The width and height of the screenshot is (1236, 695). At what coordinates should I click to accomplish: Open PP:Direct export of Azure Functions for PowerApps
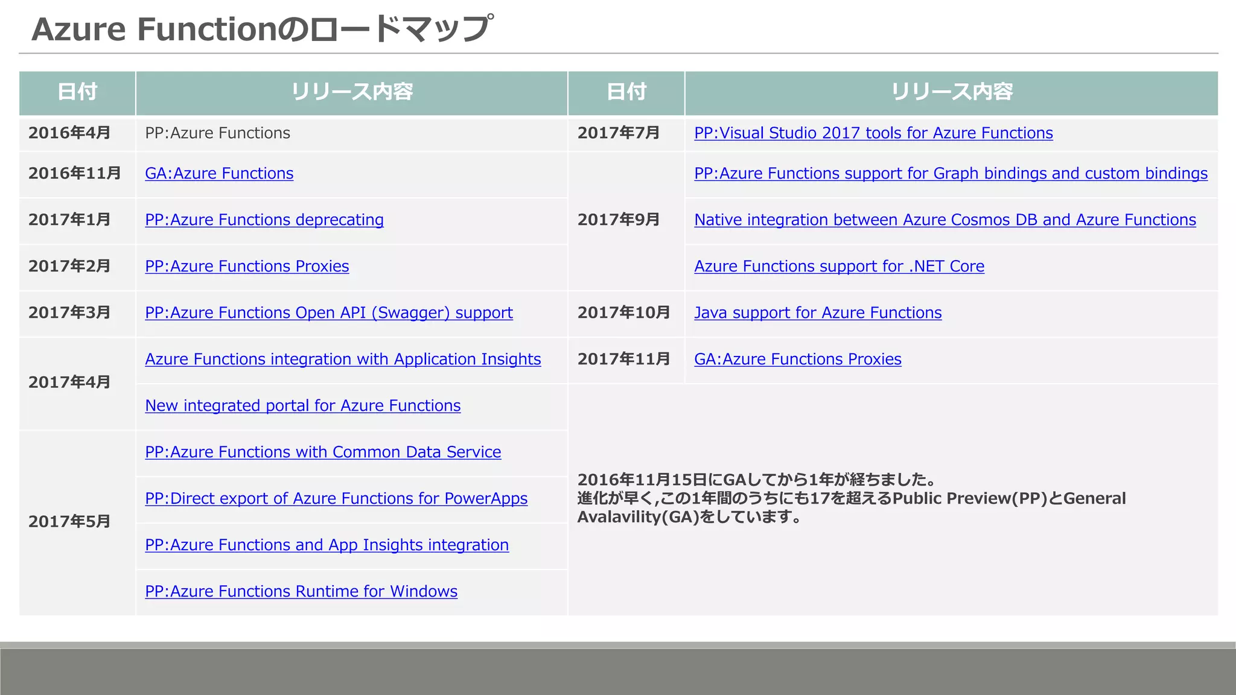coord(336,499)
